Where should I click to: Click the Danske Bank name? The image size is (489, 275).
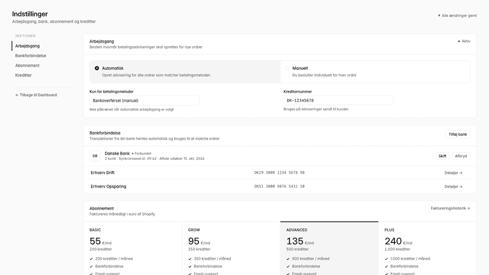[117, 153]
